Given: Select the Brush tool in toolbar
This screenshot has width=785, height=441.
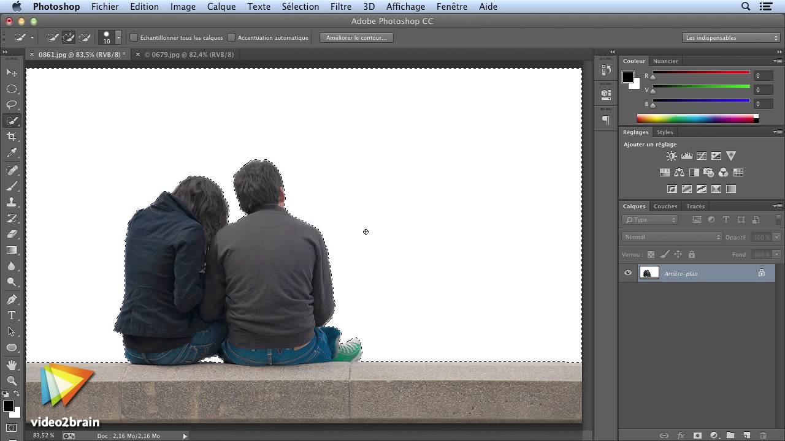Looking at the screenshot, I should tap(12, 186).
